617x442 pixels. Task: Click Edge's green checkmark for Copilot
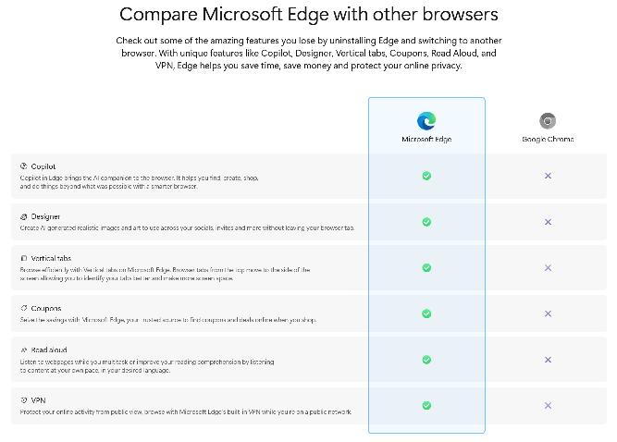426,176
